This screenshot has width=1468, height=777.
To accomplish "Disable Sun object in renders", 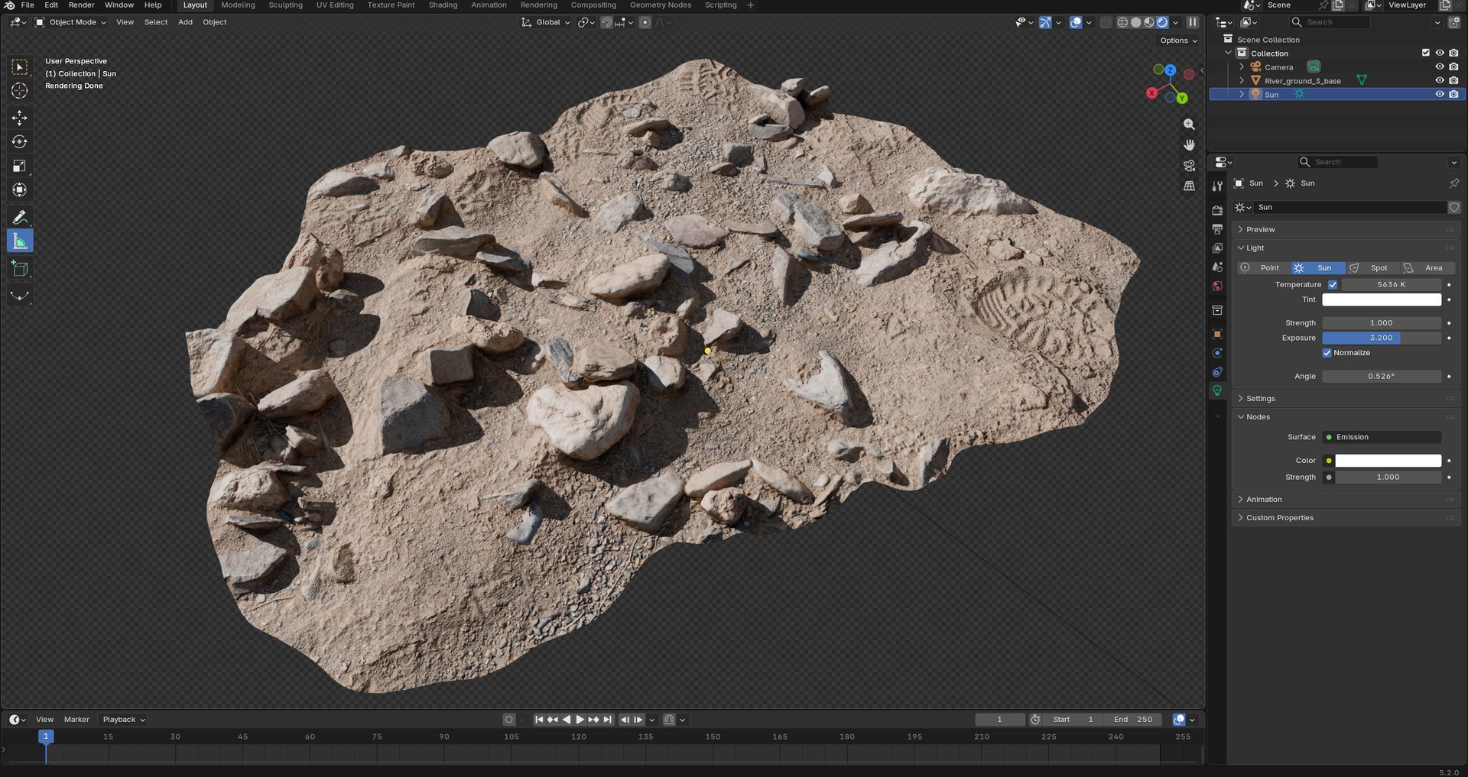I will (x=1453, y=95).
